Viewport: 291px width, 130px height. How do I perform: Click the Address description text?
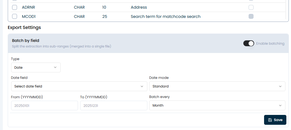tap(139, 7)
